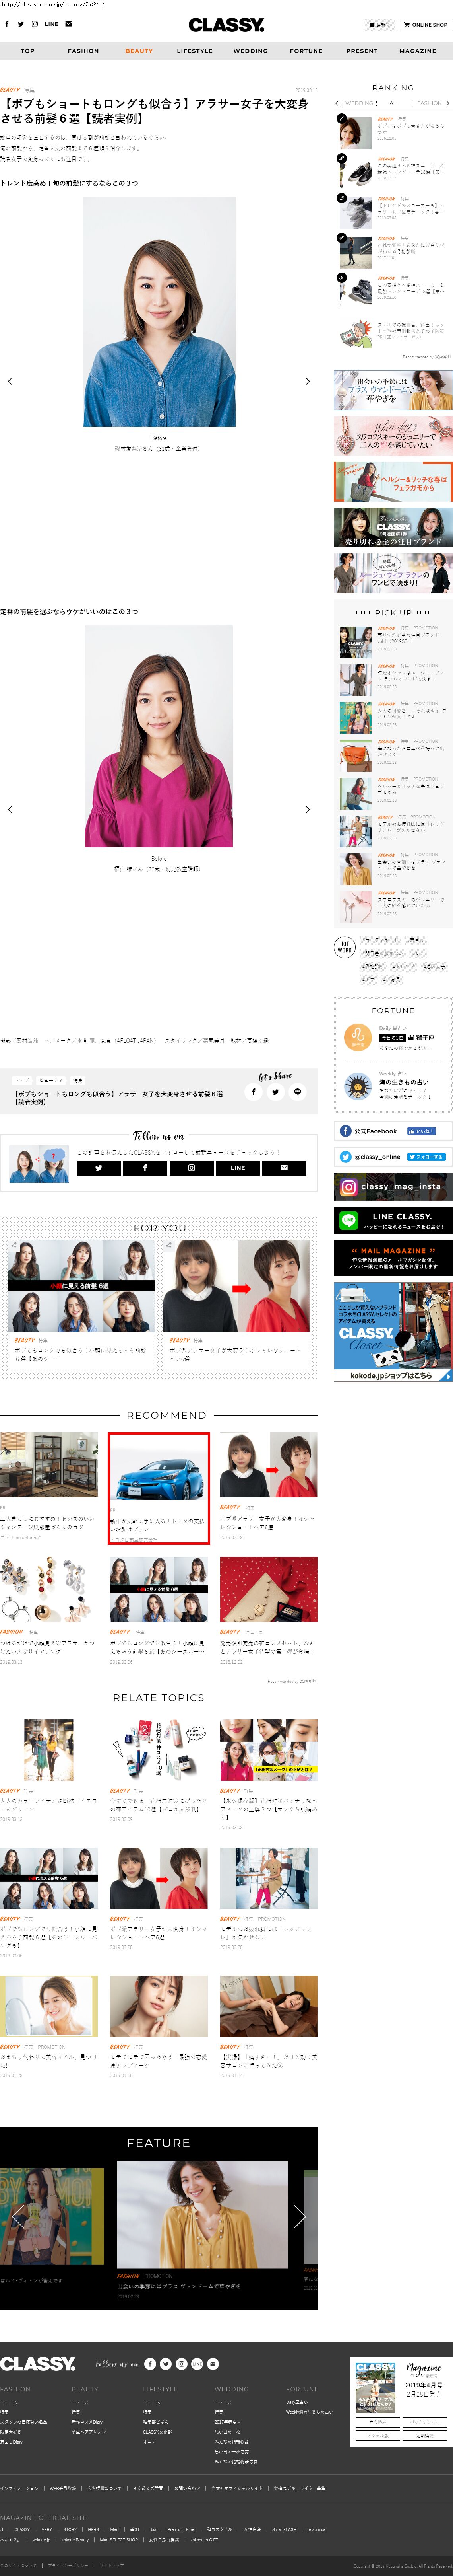Image resolution: width=453 pixels, height=2576 pixels.
Task: Open the classy_mag_insta Instagram banner
Action: click(393, 1187)
